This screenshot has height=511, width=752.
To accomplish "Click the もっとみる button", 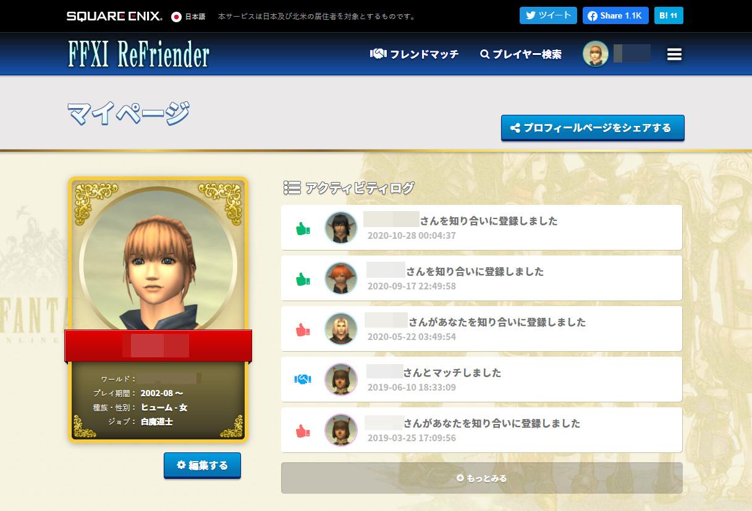I will pyautogui.click(x=482, y=478).
